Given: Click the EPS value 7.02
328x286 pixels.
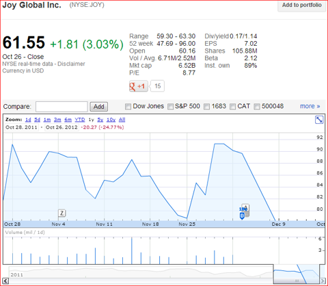Looking at the screenshot, I should [x=251, y=44].
